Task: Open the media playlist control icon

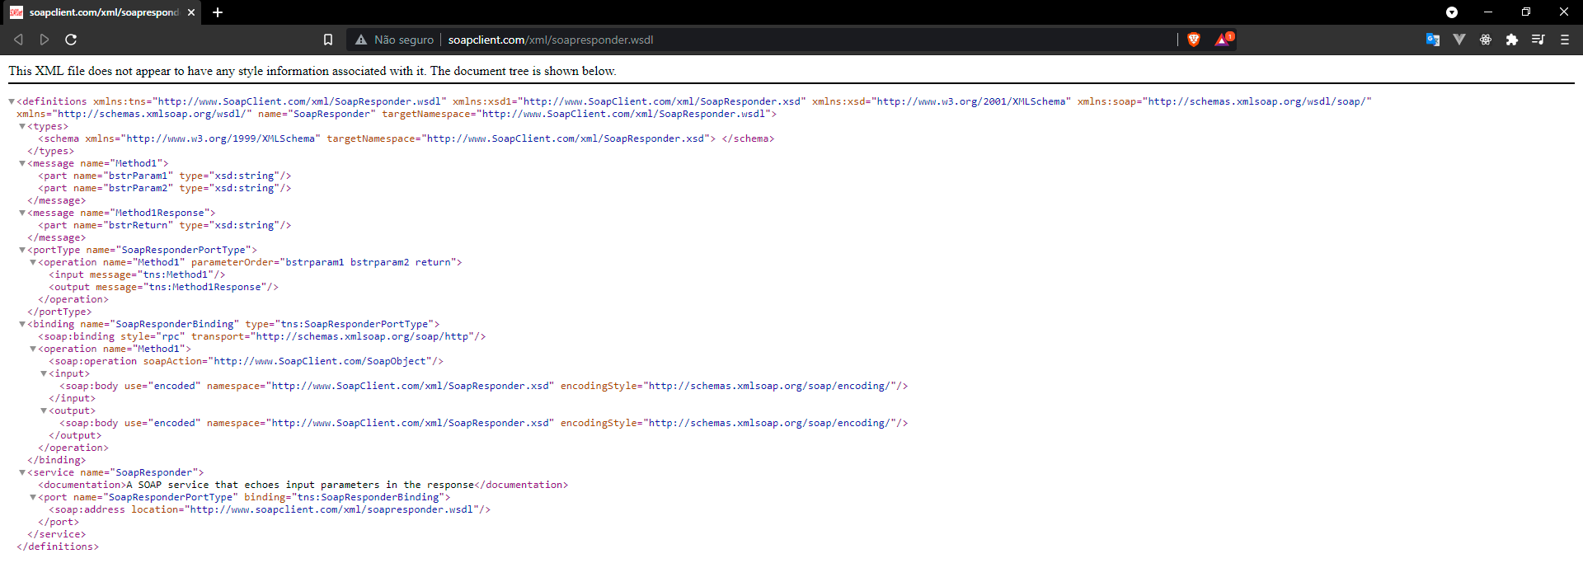Action: pos(1538,40)
